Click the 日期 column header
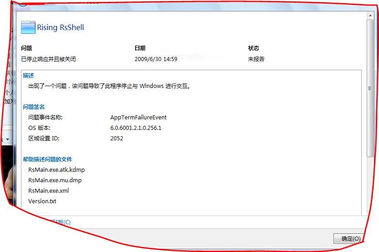The image size is (379, 252). [x=140, y=48]
